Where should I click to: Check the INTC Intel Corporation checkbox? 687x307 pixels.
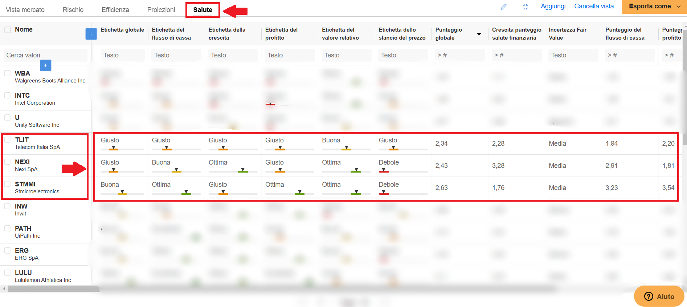[x=7, y=95]
